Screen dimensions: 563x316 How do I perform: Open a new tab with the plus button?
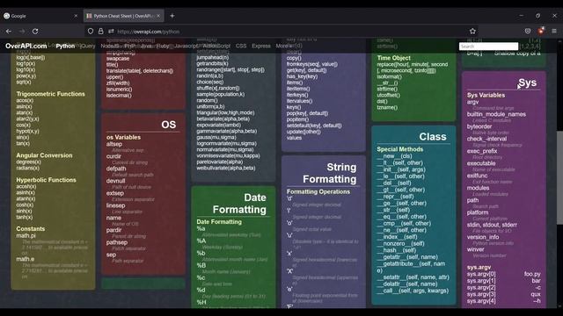(172, 16)
